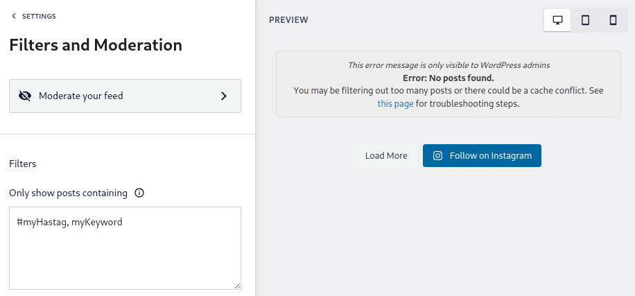
Task: Grab the textarea resize handle corner
Action: tap(237, 286)
